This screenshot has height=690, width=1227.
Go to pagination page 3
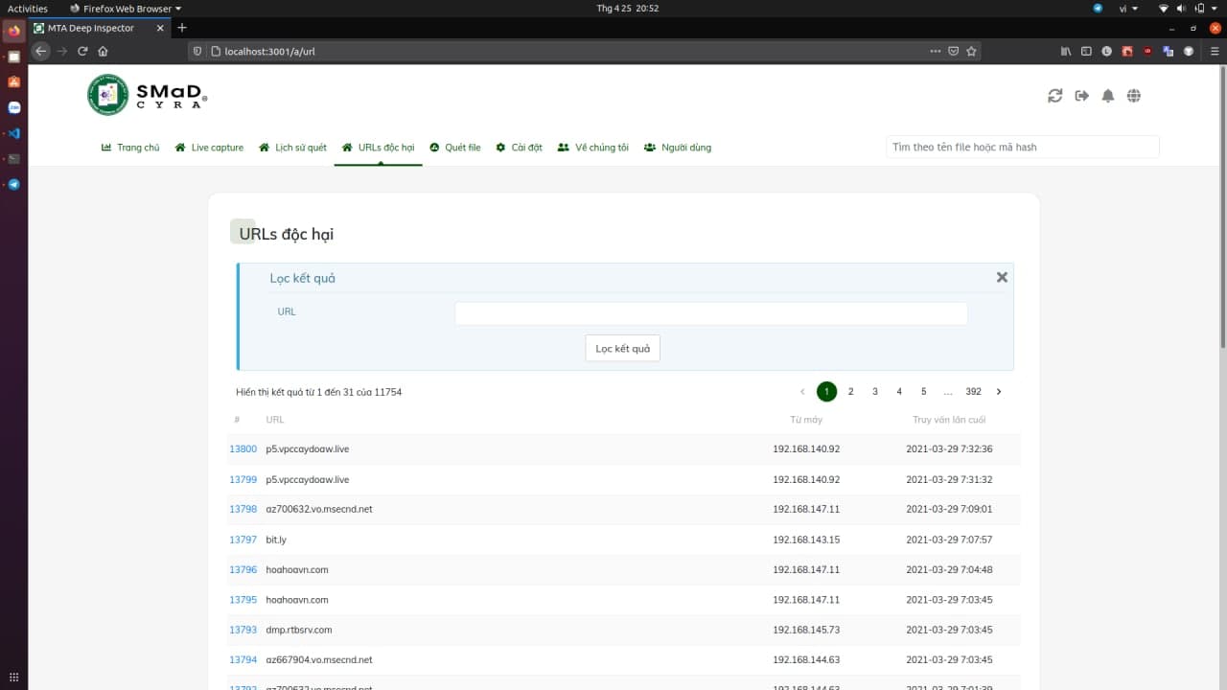[874, 391]
